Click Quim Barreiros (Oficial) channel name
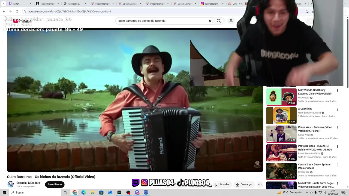The image size is (349, 196). 309,113
